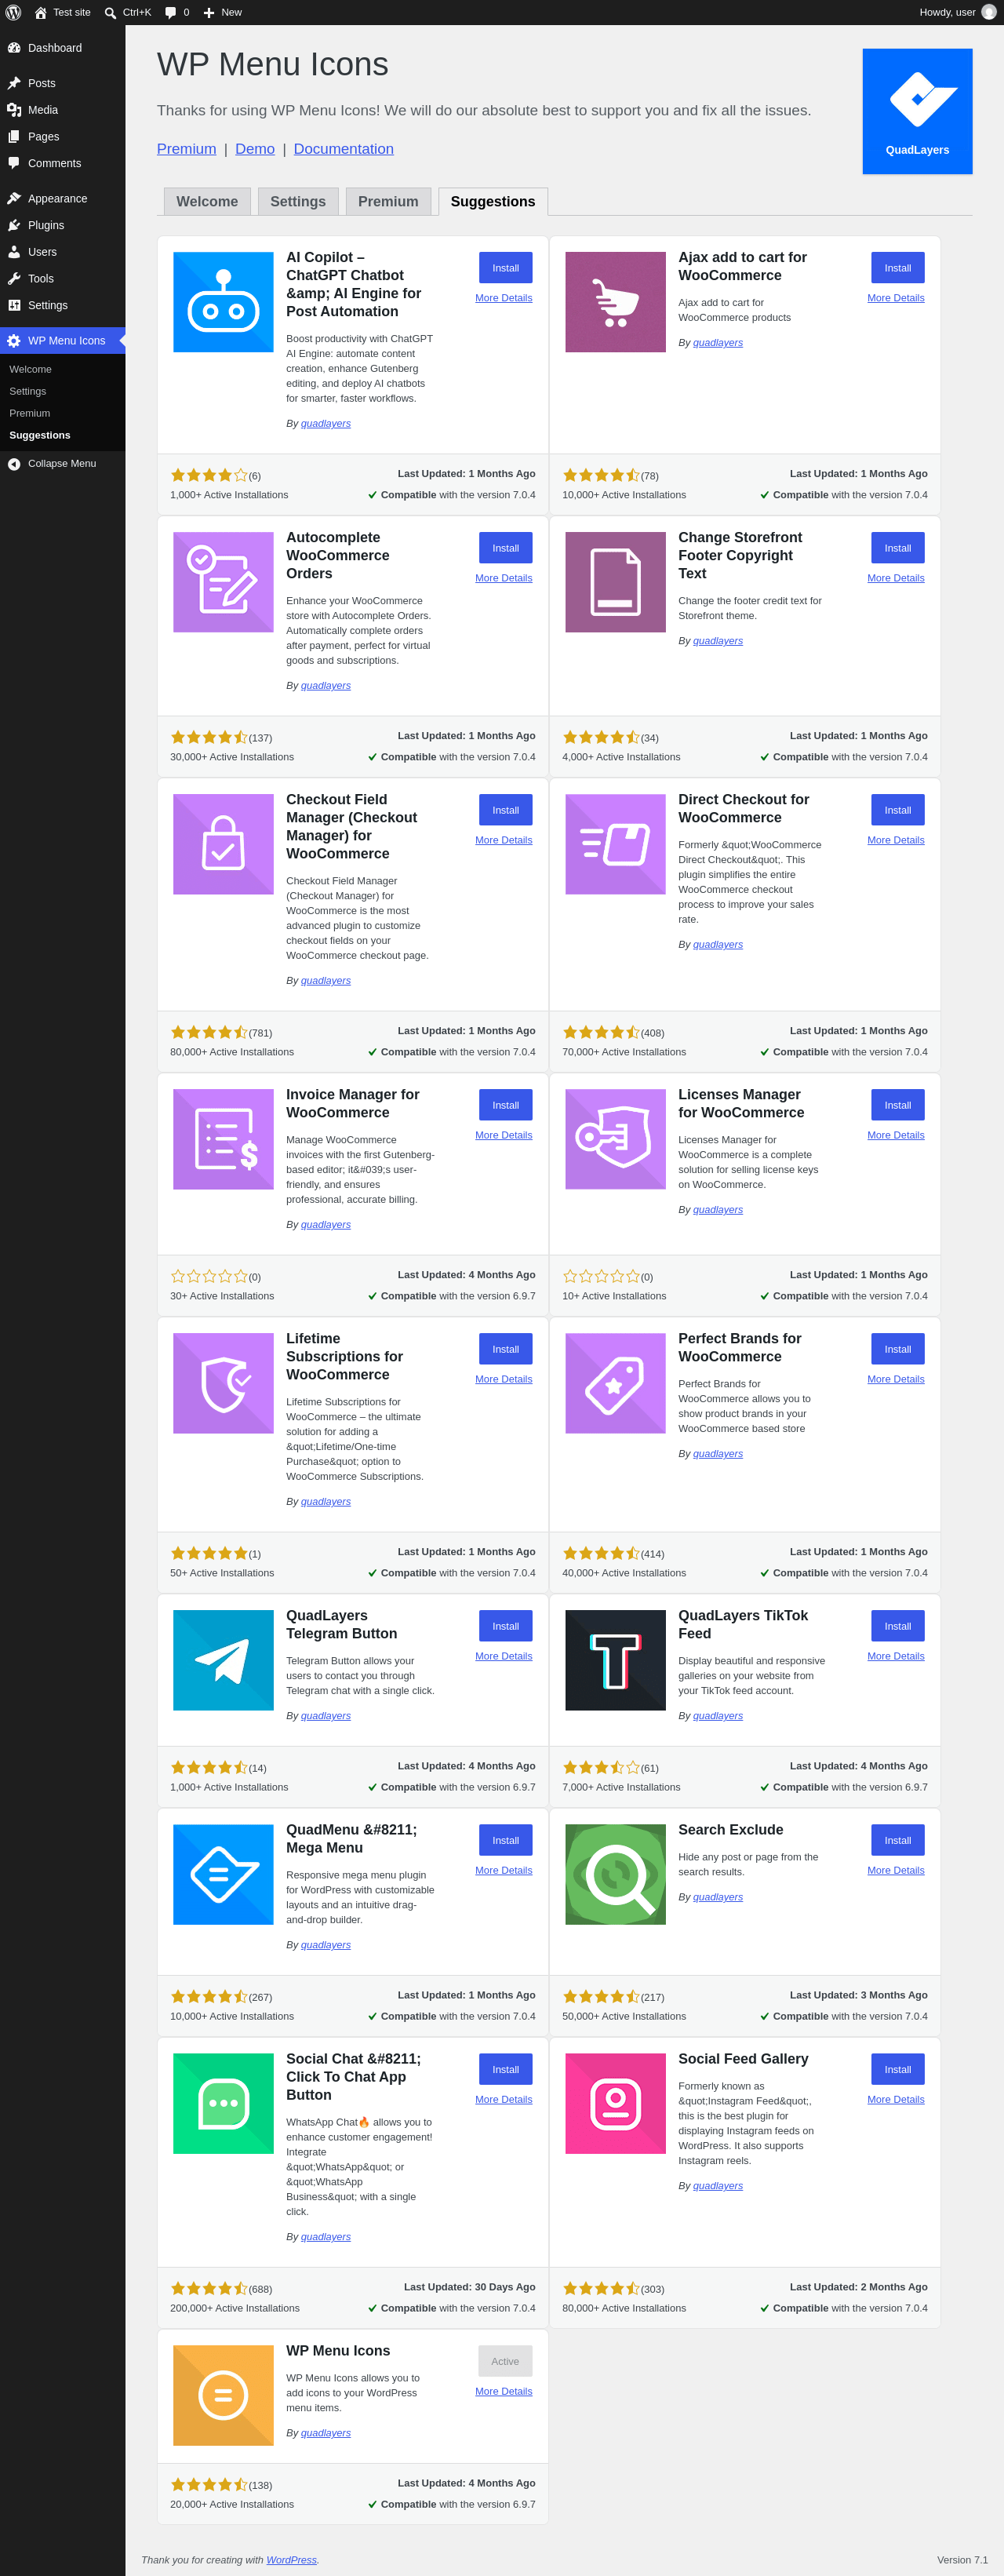This screenshot has height=2576, width=1004.
Task: Open the New content dropdown
Action: click(x=222, y=12)
